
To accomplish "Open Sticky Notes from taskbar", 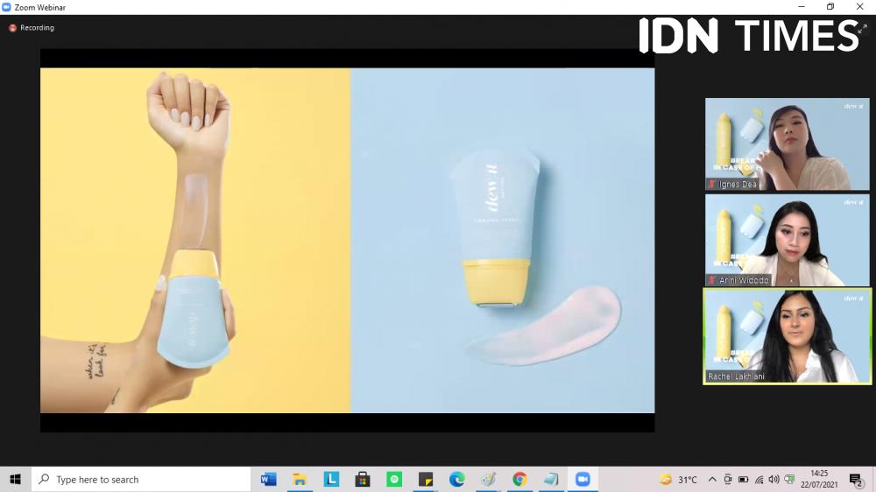I will click(425, 479).
